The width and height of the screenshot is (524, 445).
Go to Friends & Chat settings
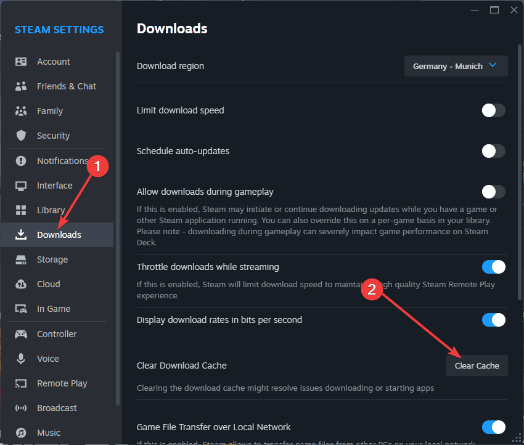[57, 86]
